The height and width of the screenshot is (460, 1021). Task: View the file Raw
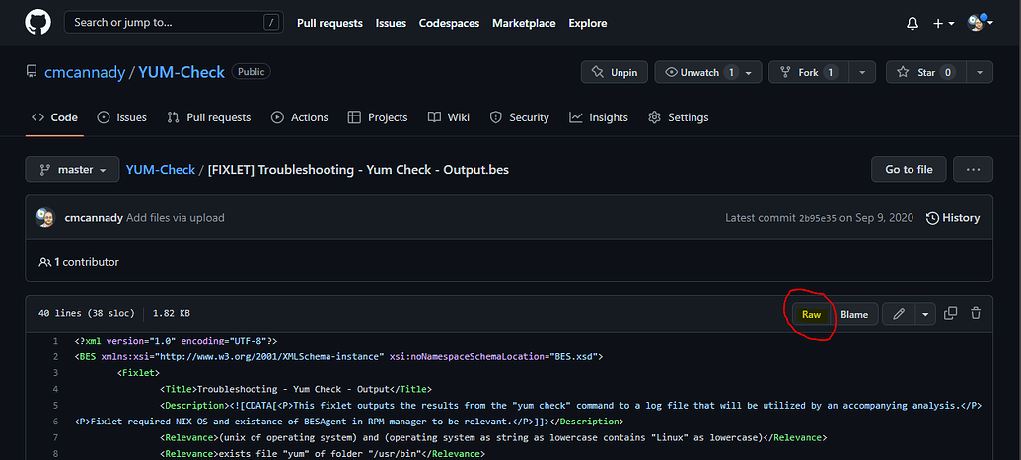pos(811,314)
